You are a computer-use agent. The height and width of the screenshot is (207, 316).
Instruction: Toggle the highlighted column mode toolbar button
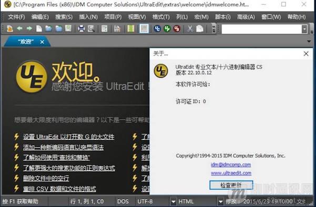click(144, 28)
